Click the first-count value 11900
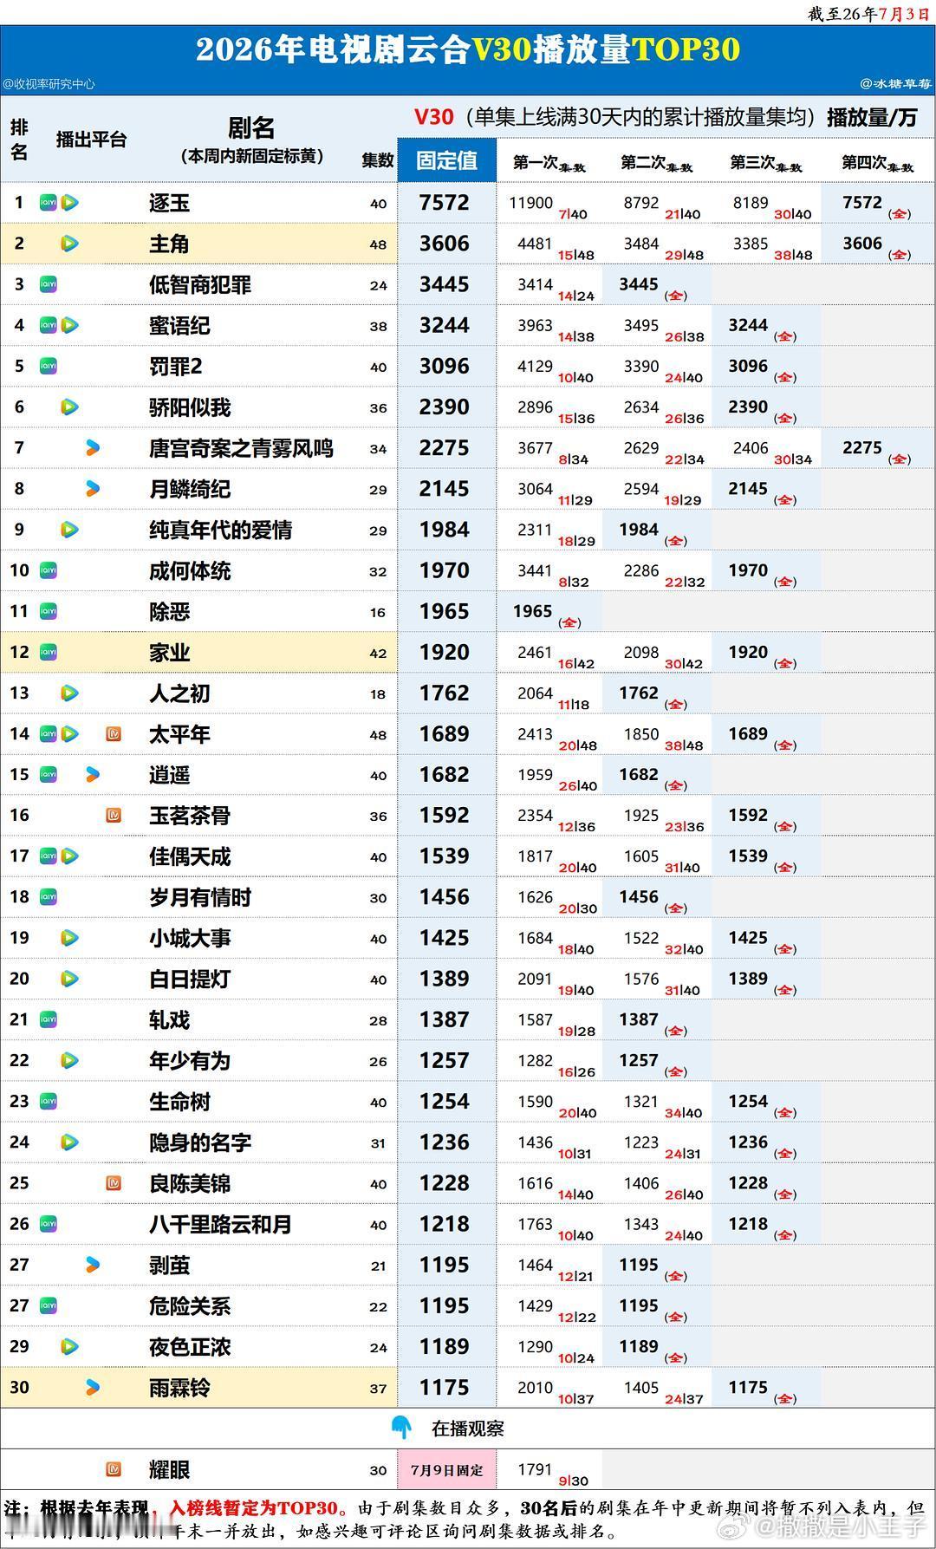 (x=530, y=203)
